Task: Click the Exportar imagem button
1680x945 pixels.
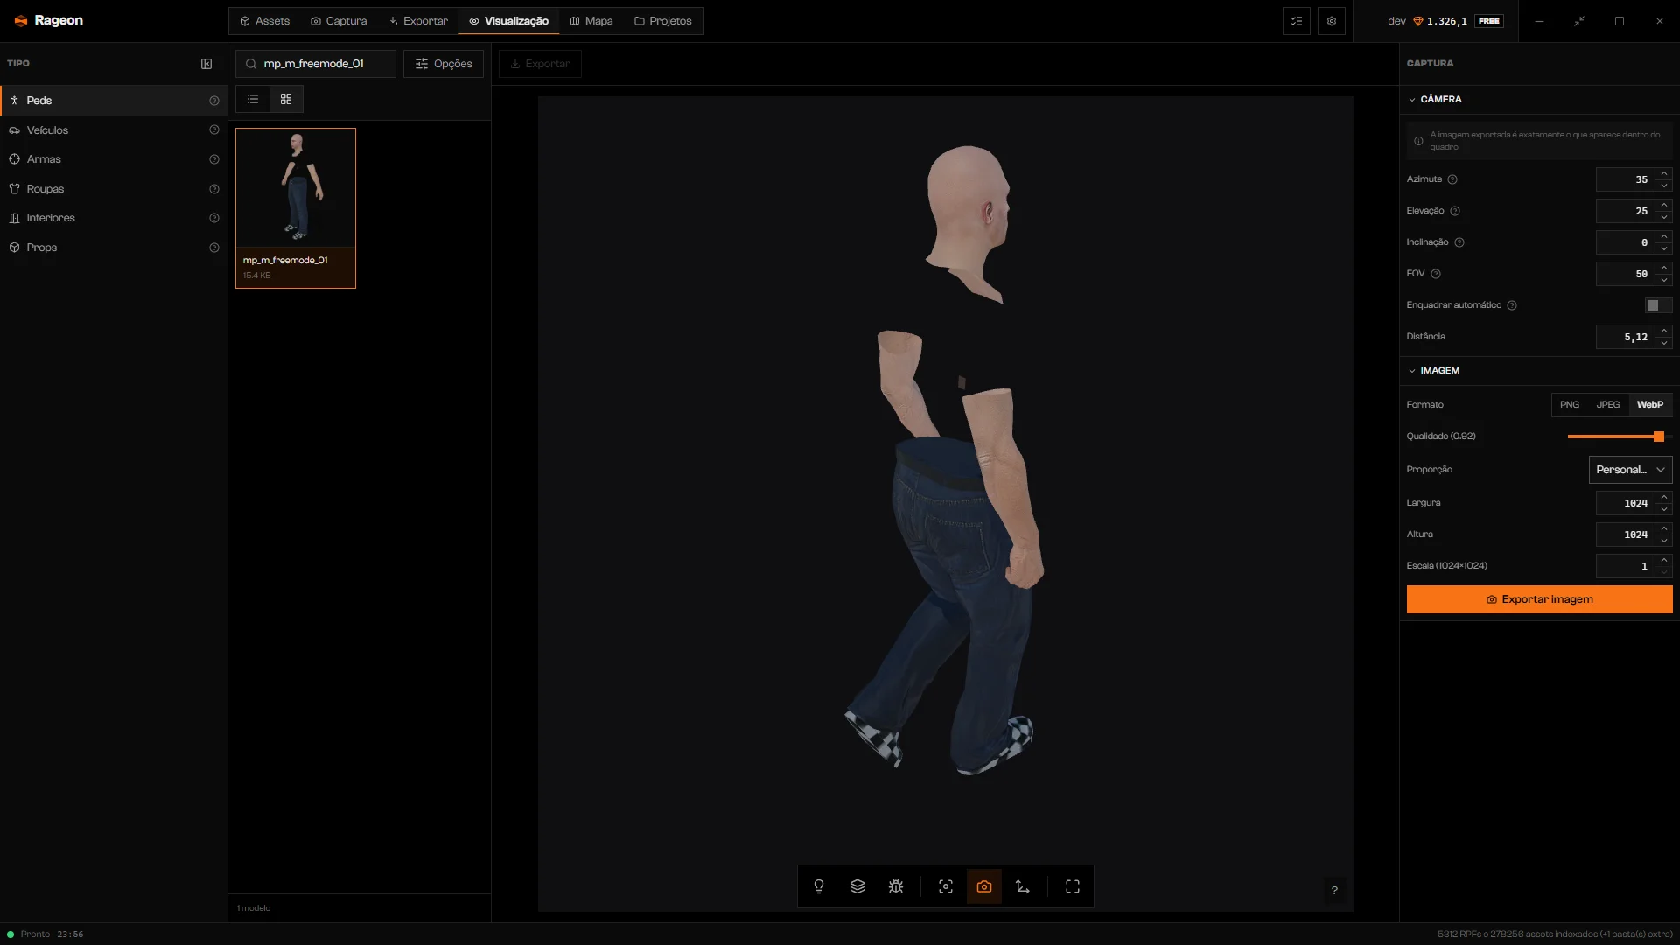Action: pos(1539,599)
